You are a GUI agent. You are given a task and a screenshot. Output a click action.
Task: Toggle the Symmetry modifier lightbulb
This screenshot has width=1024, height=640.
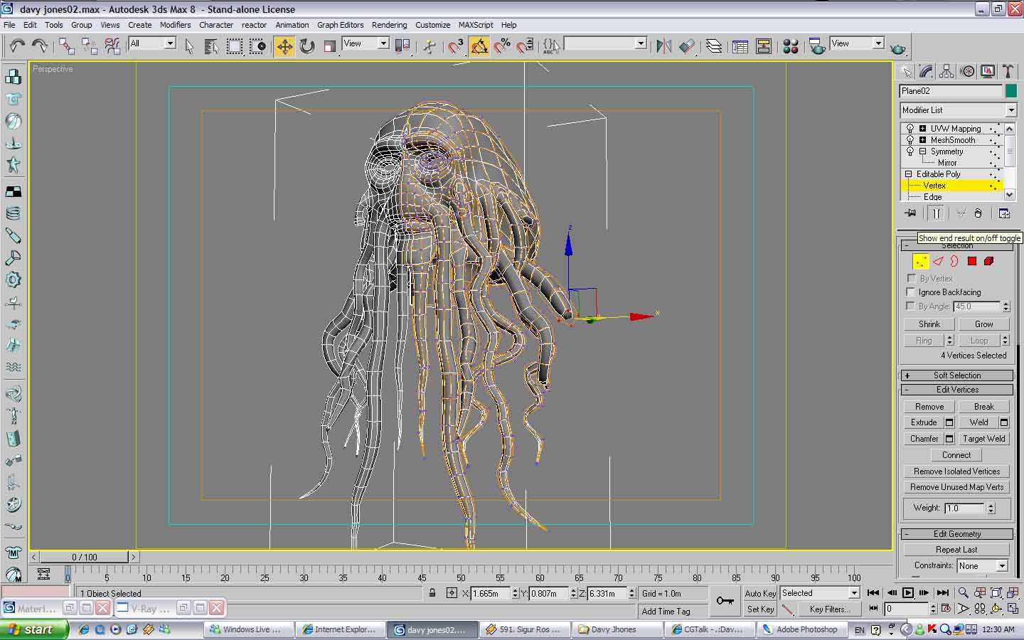click(910, 151)
